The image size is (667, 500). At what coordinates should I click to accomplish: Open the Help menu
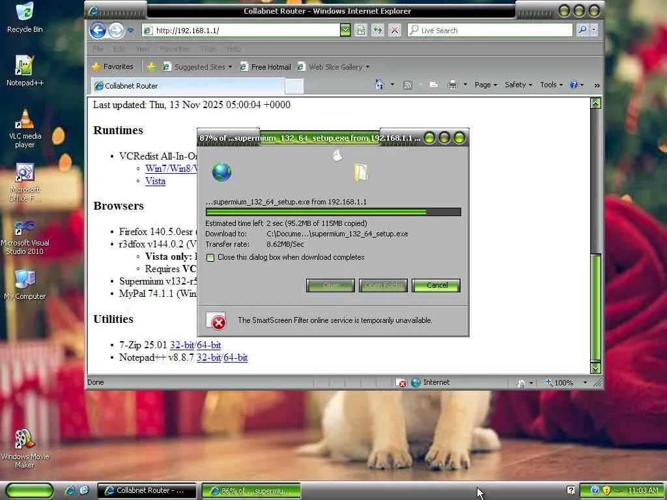tap(234, 49)
